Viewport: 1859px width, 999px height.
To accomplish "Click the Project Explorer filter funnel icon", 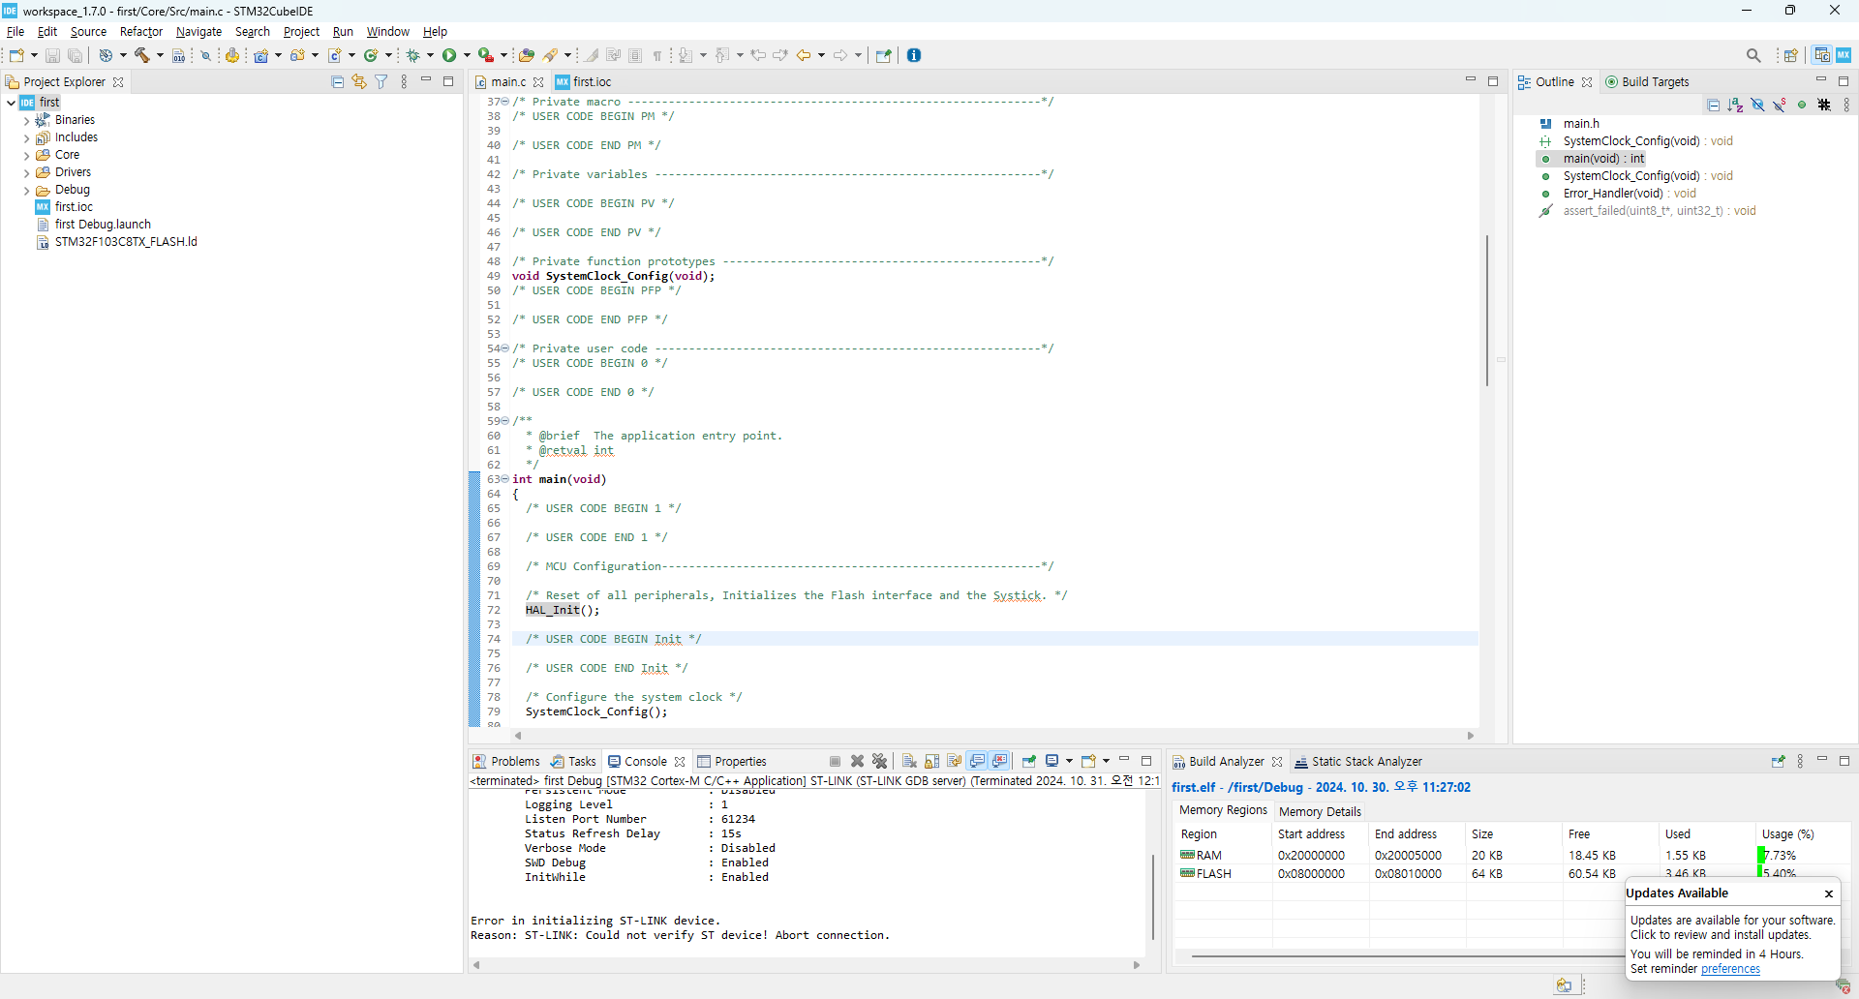I will click(381, 82).
